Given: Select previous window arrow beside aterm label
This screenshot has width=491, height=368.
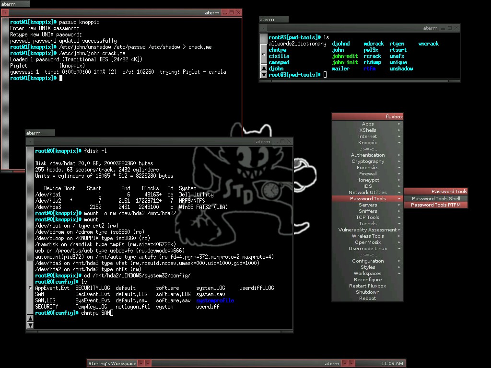Looking at the screenshot, I should (x=344, y=363).
